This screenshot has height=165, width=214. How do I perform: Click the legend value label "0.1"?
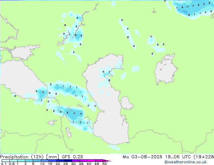tap(4, 164)
